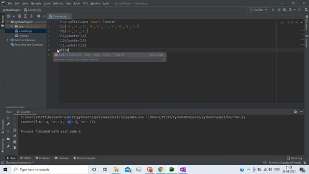Open the Python Console tool window
The image size is (309, 174).
(84, 158)
